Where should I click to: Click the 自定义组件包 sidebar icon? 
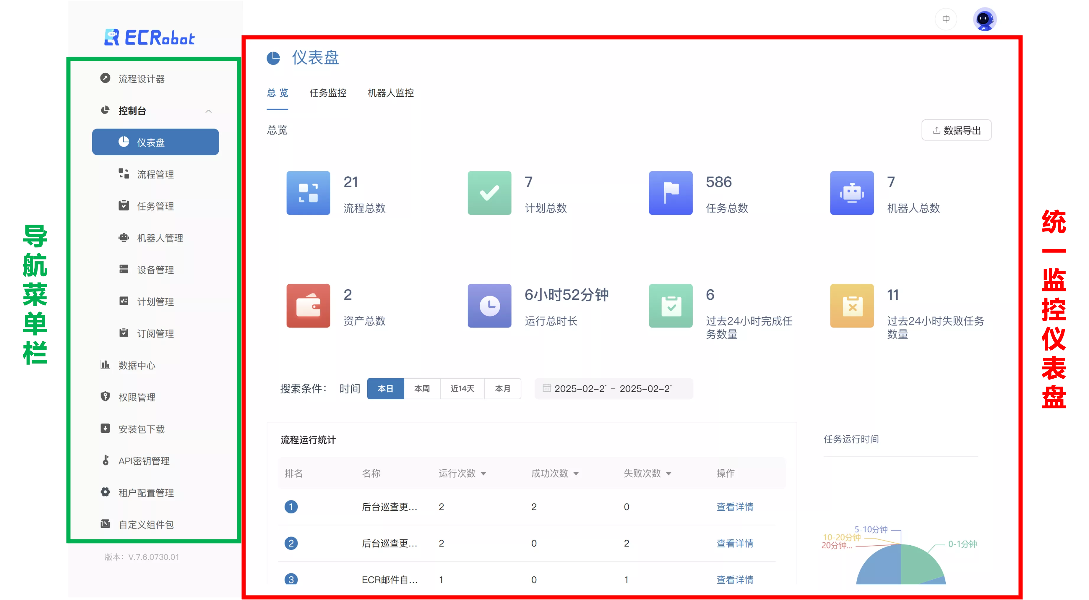pos(105,524)
